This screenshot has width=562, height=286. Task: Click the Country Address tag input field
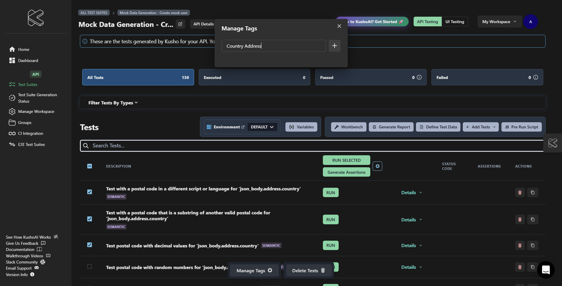point(274,46)
